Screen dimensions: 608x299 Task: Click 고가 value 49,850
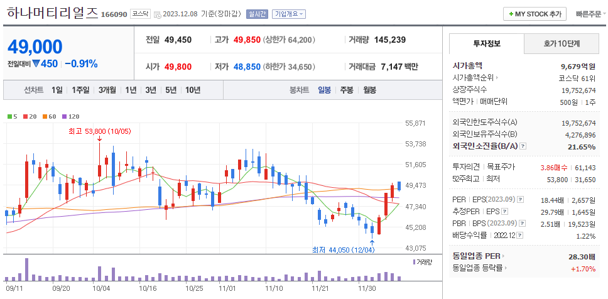click(247, 40)
